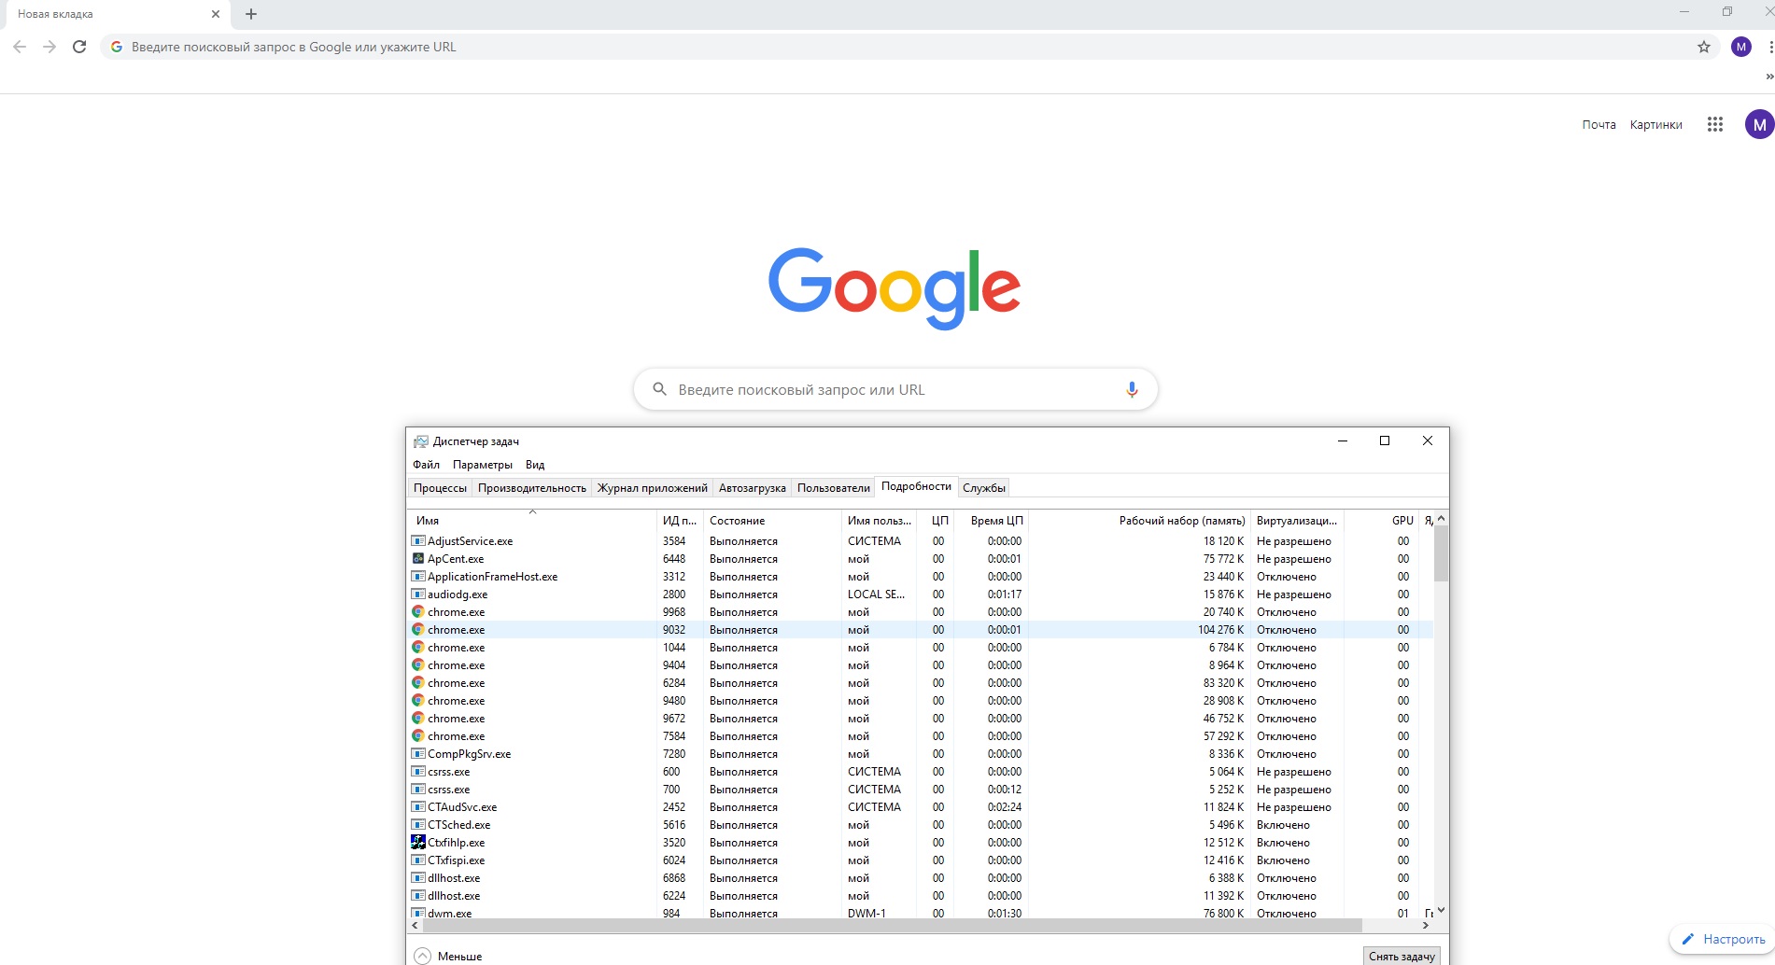Open a new Chrome tab

pos(251,14)
